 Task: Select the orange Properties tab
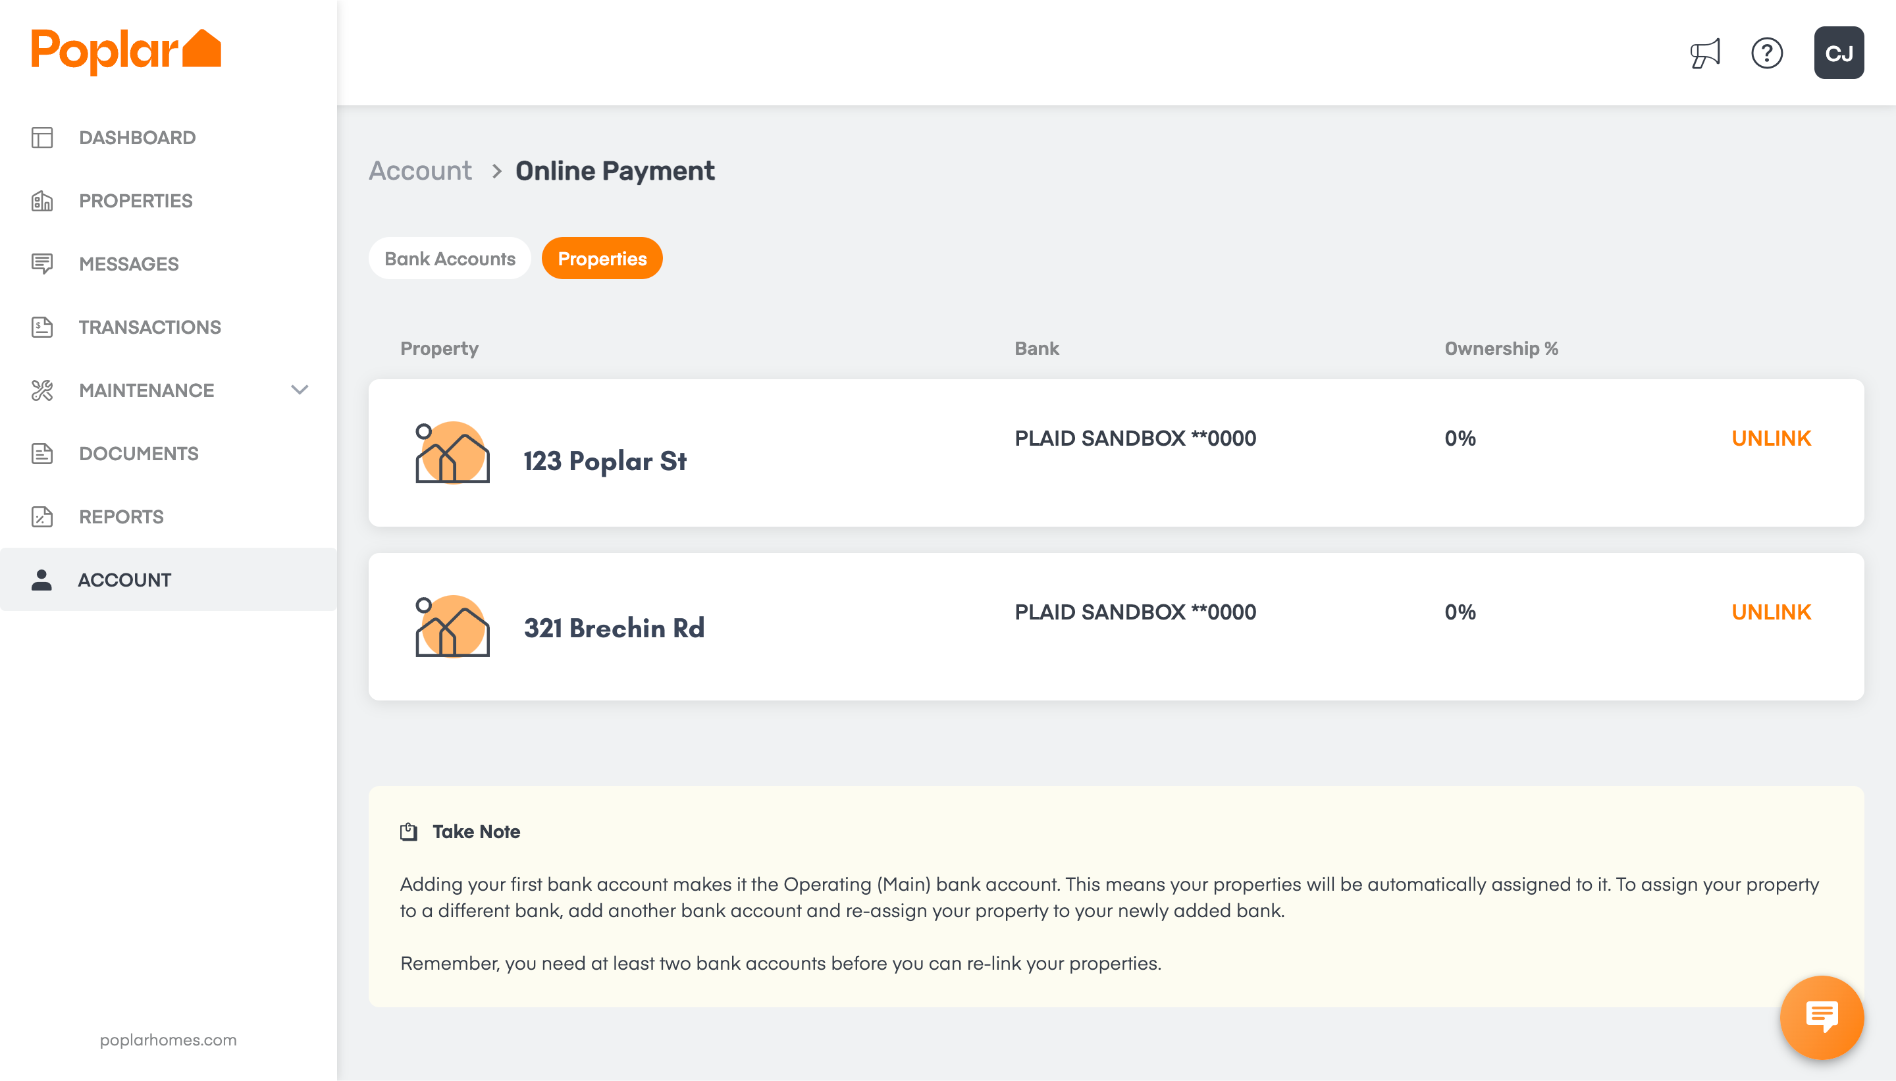[x=602, y=258]
